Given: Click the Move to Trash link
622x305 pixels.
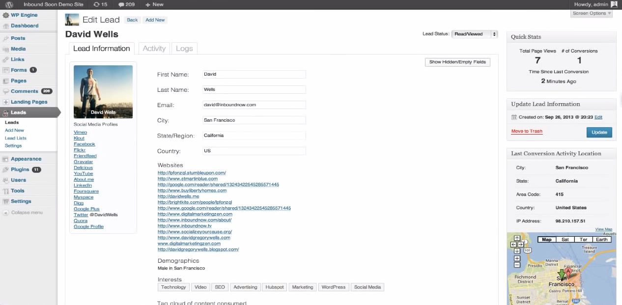Looking at the screenshot, I should (527, 131).
